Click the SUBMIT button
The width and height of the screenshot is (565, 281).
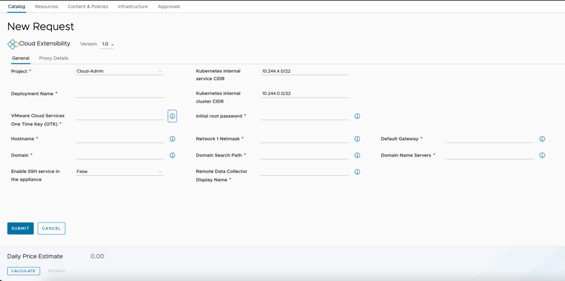(20, 229)
